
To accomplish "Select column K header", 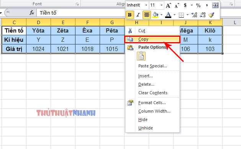I will (x=210, y=23).
